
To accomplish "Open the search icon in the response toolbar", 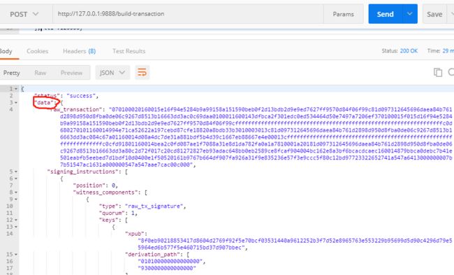I will pyautogui.click(x=451, y=72).
